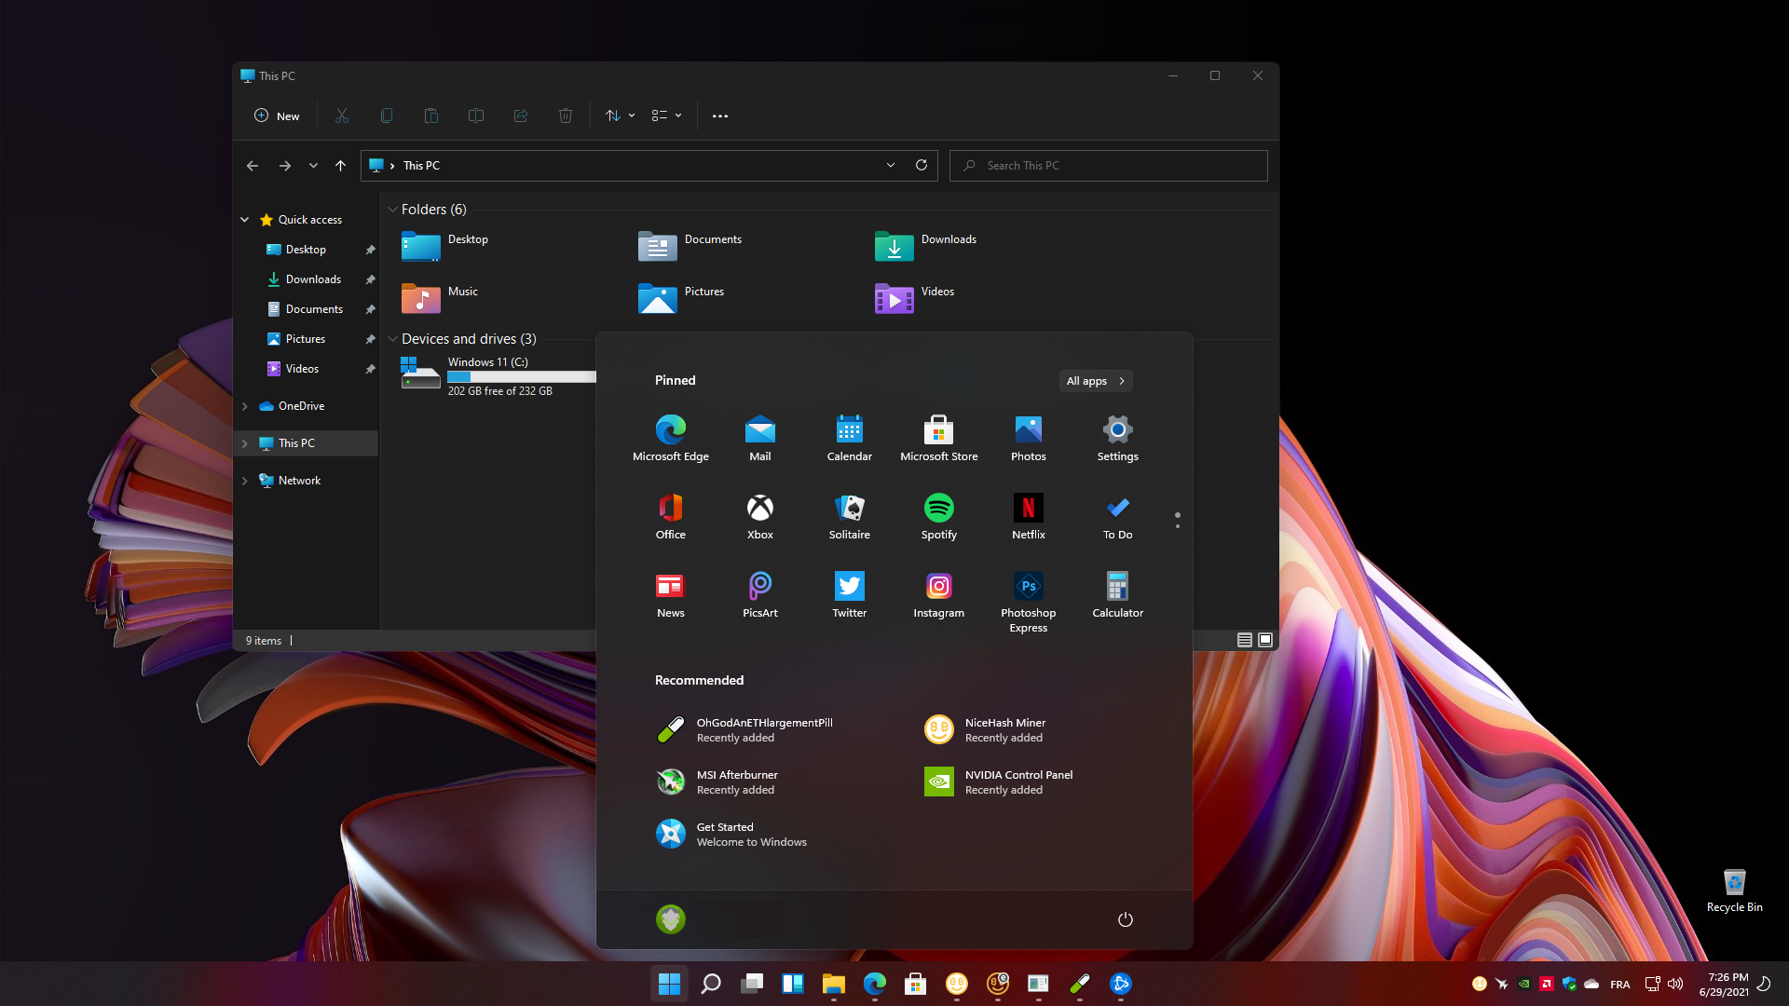Screen dimensions: 1789x1006
Task: Collapse the Quick access tree node
Action: [245, 220]
